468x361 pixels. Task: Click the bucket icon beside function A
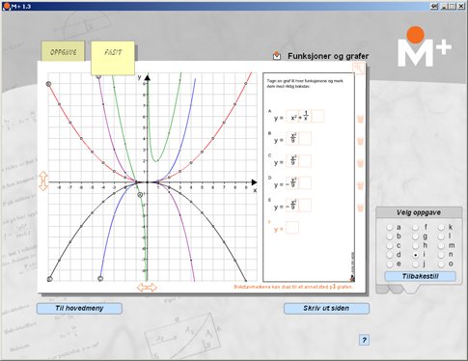360,119
